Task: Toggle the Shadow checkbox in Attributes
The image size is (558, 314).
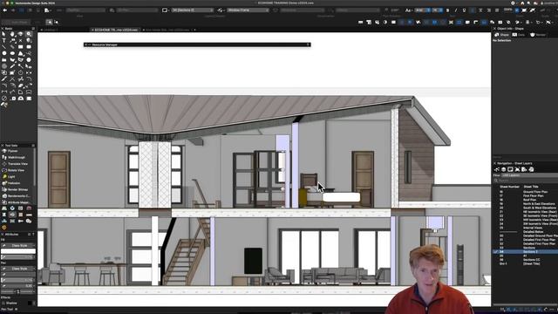Action: [x=3, y=303]
